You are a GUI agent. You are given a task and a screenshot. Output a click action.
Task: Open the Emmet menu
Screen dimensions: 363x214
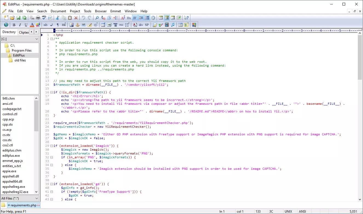click(115, 11)
